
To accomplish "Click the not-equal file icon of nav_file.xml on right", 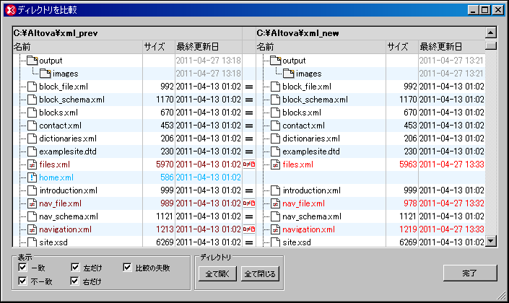I will tap(276, 203).
